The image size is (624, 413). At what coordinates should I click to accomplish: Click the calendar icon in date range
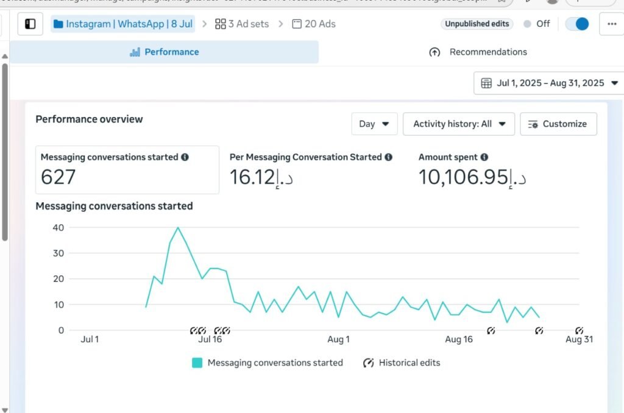click(486, 83)
